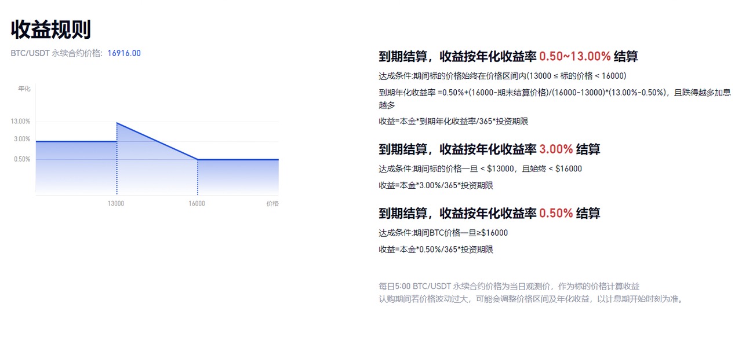Click the 3.00% y-axis tick label

point(22,139)
